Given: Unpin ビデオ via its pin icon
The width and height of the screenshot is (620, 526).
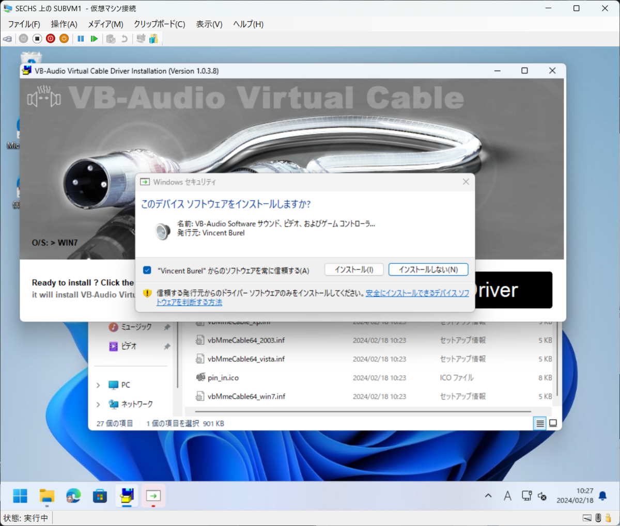Looking at the screenshot, I should (167, 346).
